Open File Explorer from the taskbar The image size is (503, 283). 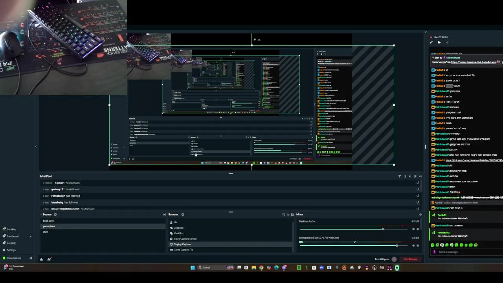pos(254,268)
